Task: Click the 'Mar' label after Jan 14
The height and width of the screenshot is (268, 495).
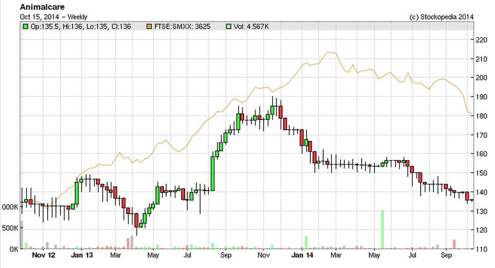Action: click(x=336, y=255)
